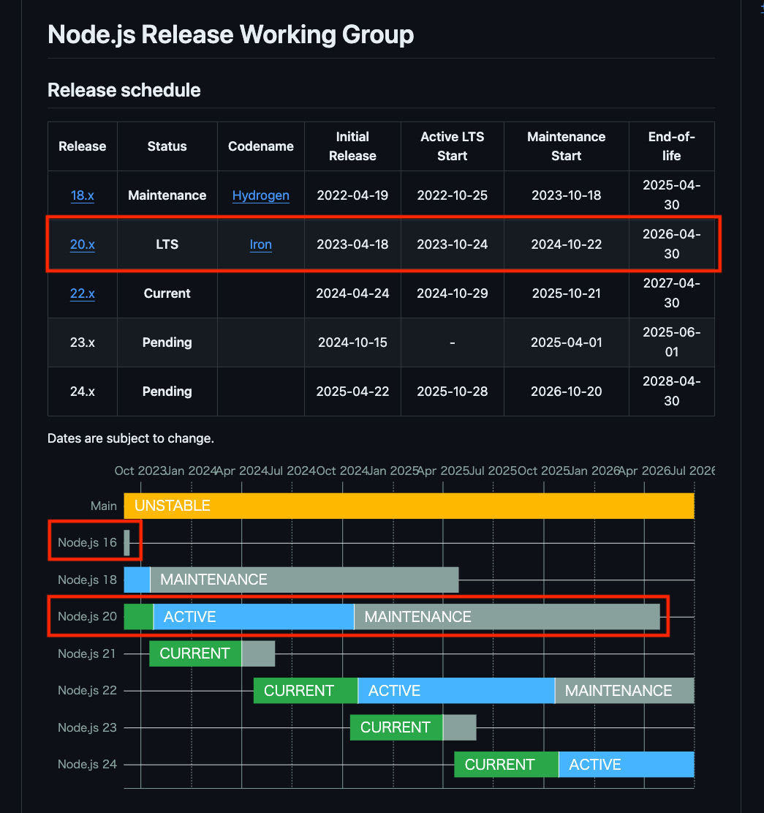
Task: Click the Node.js 24 chart row label
Action: click(87, 764)
